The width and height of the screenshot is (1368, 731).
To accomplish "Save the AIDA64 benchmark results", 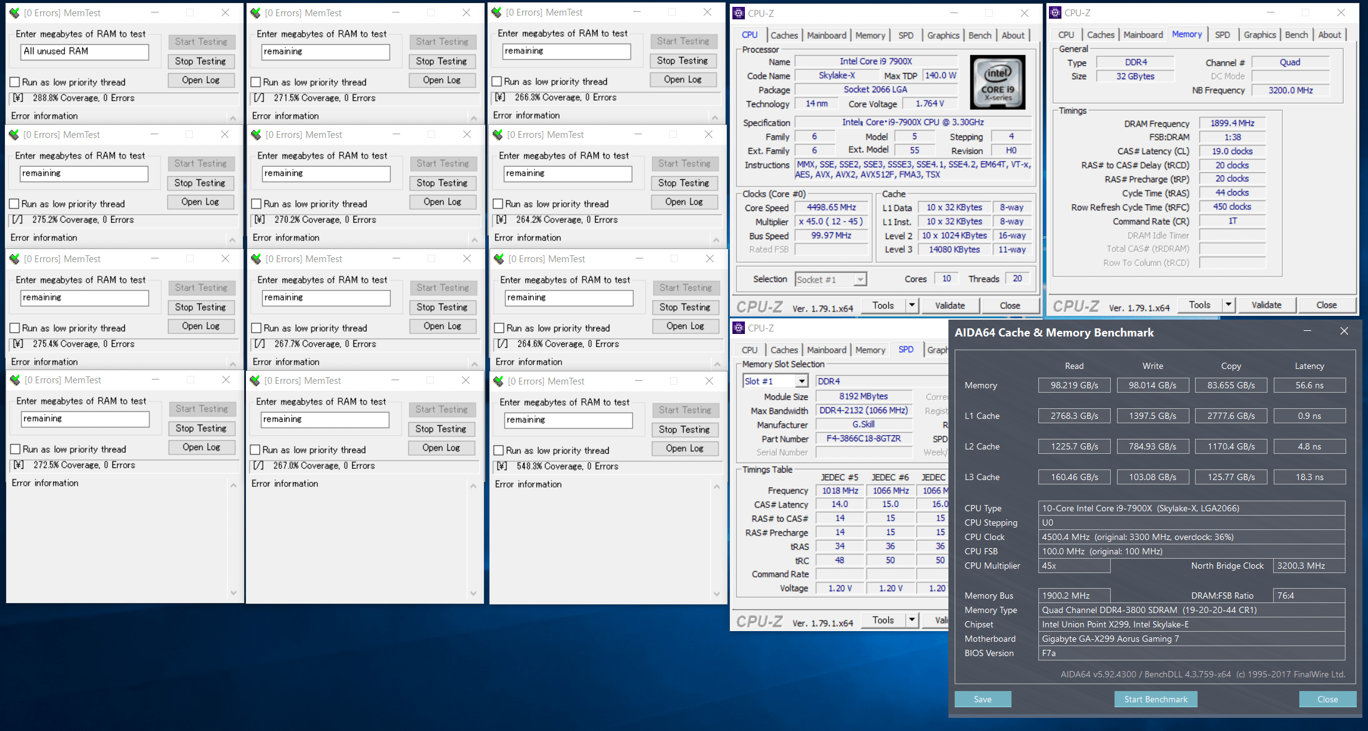I will pyautogui.click(x=982, y=699).
